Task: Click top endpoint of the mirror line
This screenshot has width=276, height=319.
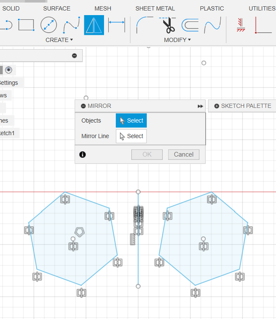Action: coord(138,192)
